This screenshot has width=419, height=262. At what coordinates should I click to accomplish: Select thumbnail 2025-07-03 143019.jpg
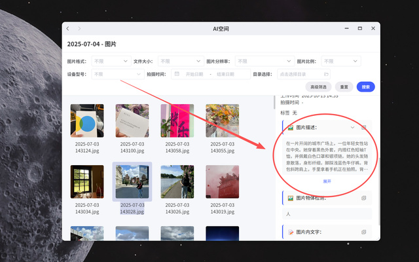223,182
